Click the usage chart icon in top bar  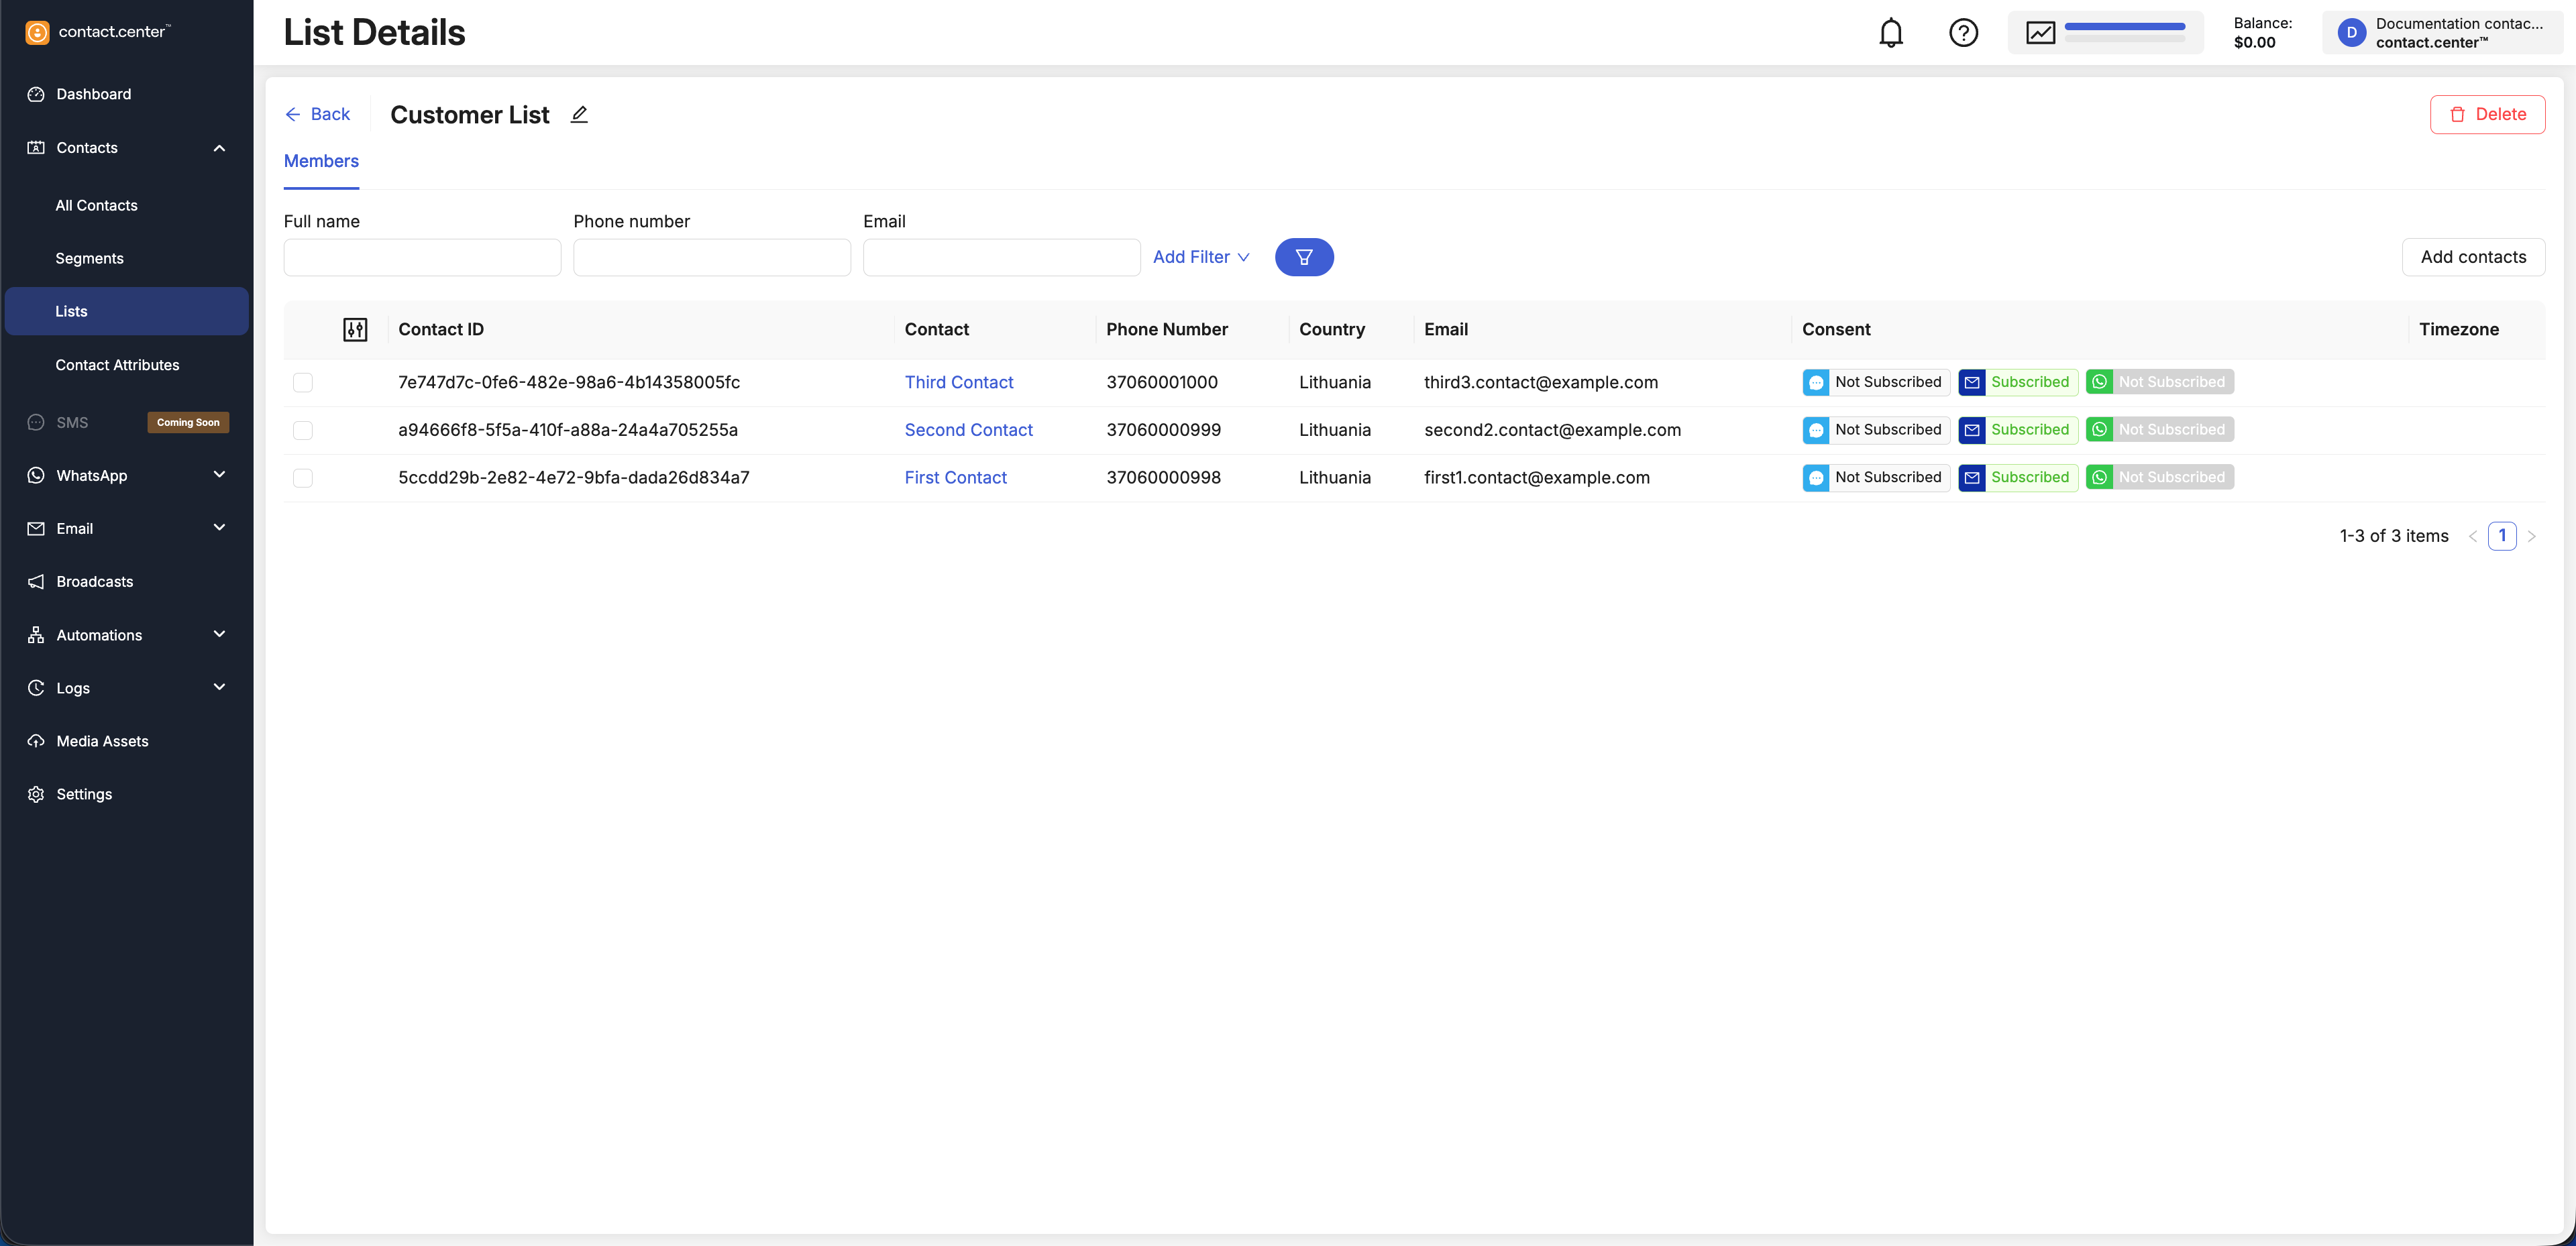point(2040,33)
